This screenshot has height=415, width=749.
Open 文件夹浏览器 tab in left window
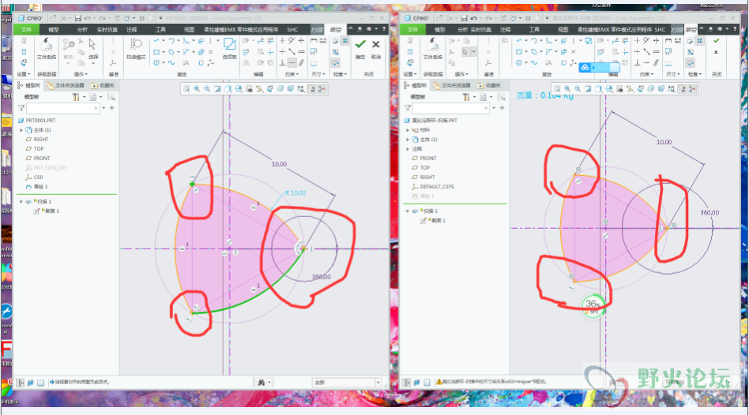click(x=66, y=85)
